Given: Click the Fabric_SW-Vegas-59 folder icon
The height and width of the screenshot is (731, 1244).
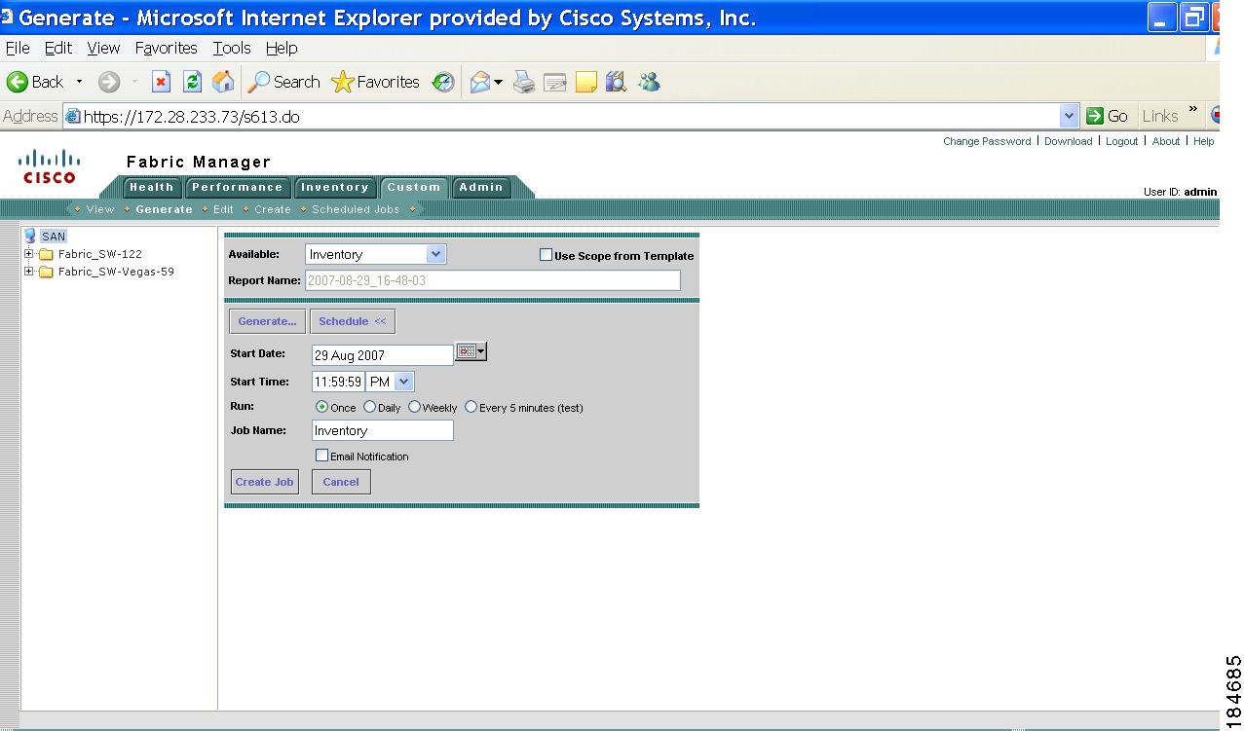Looking at the screenshot, I should [x=45, y=273].
